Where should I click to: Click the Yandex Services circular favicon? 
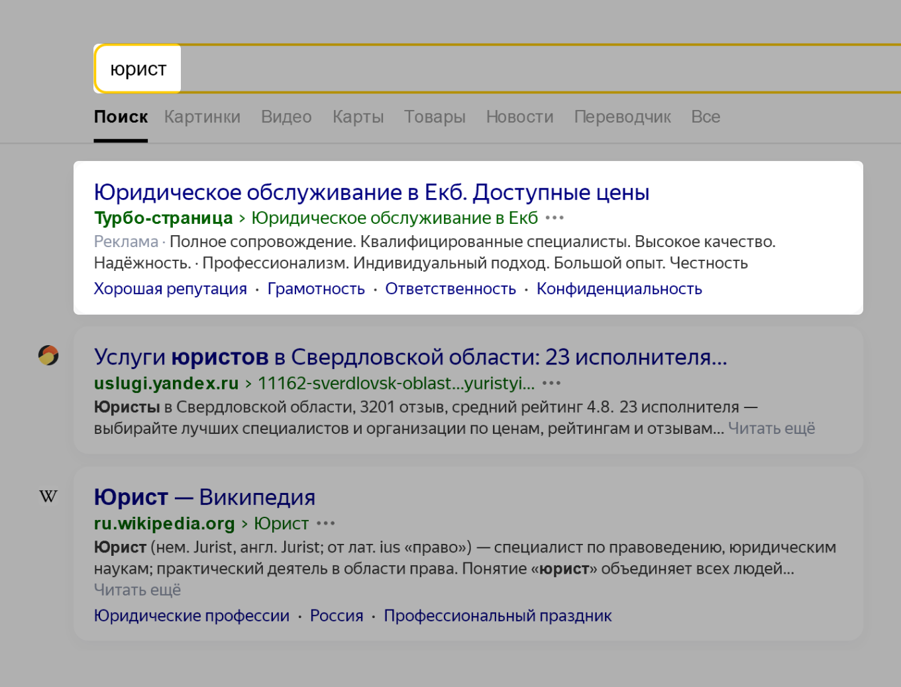48,356
